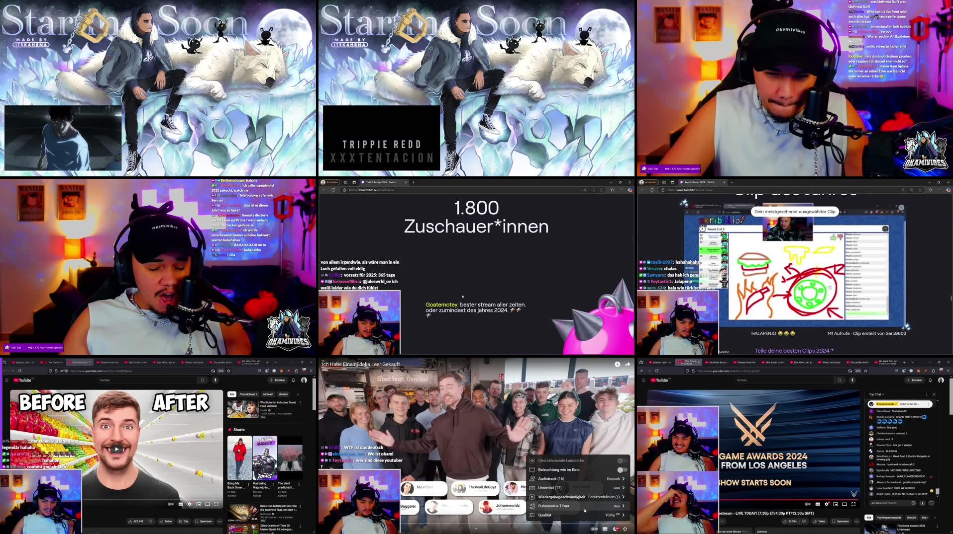Play BEFORE/AFTER video with center play button
Screen dimensions: 953x534
(x=116, y=450)
